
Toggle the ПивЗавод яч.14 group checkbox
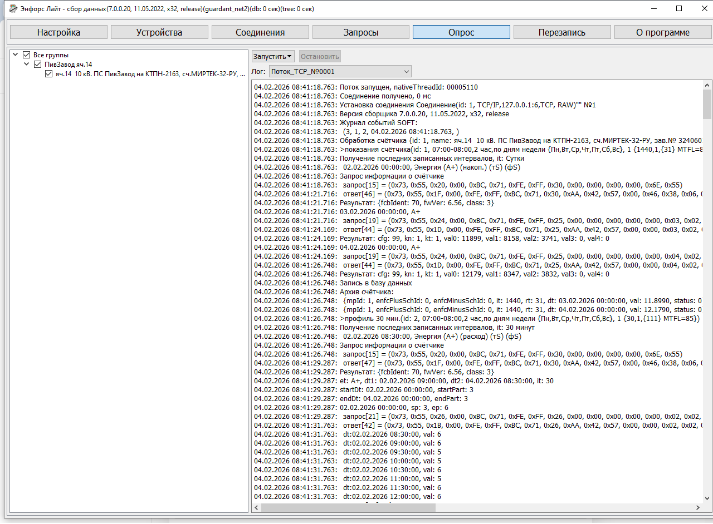[38, 65]
